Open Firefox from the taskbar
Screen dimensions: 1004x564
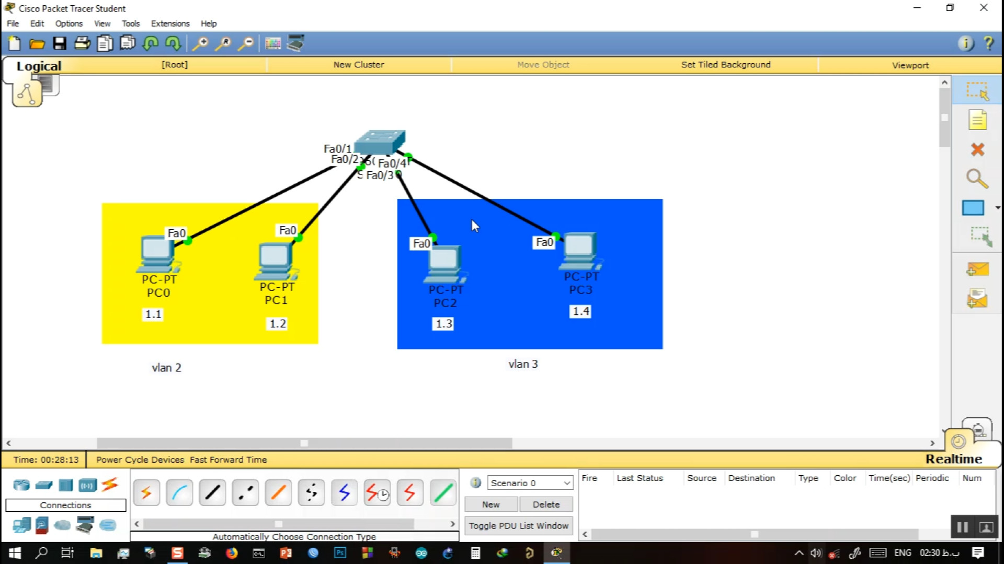(232, 553)
